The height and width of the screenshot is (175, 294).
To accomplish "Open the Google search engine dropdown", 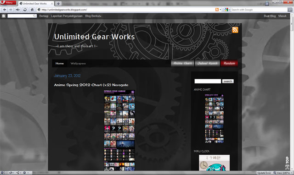I will click(x=227, y=10).
